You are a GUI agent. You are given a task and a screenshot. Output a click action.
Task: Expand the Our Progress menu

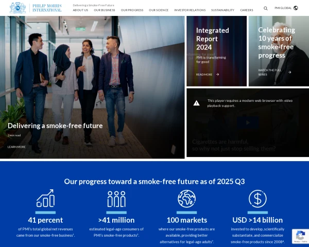pos(132,10)
